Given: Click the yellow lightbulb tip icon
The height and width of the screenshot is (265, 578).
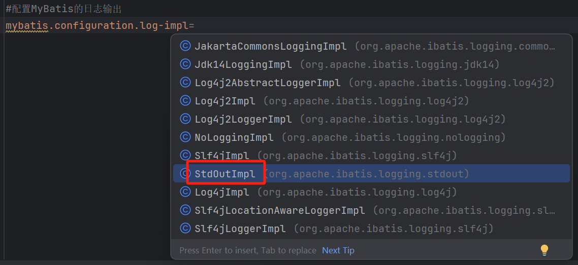Looking at the screenshot, I should coord(544,250).
